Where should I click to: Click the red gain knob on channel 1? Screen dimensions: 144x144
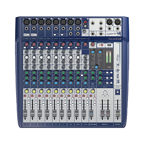[x=27, y=44]
